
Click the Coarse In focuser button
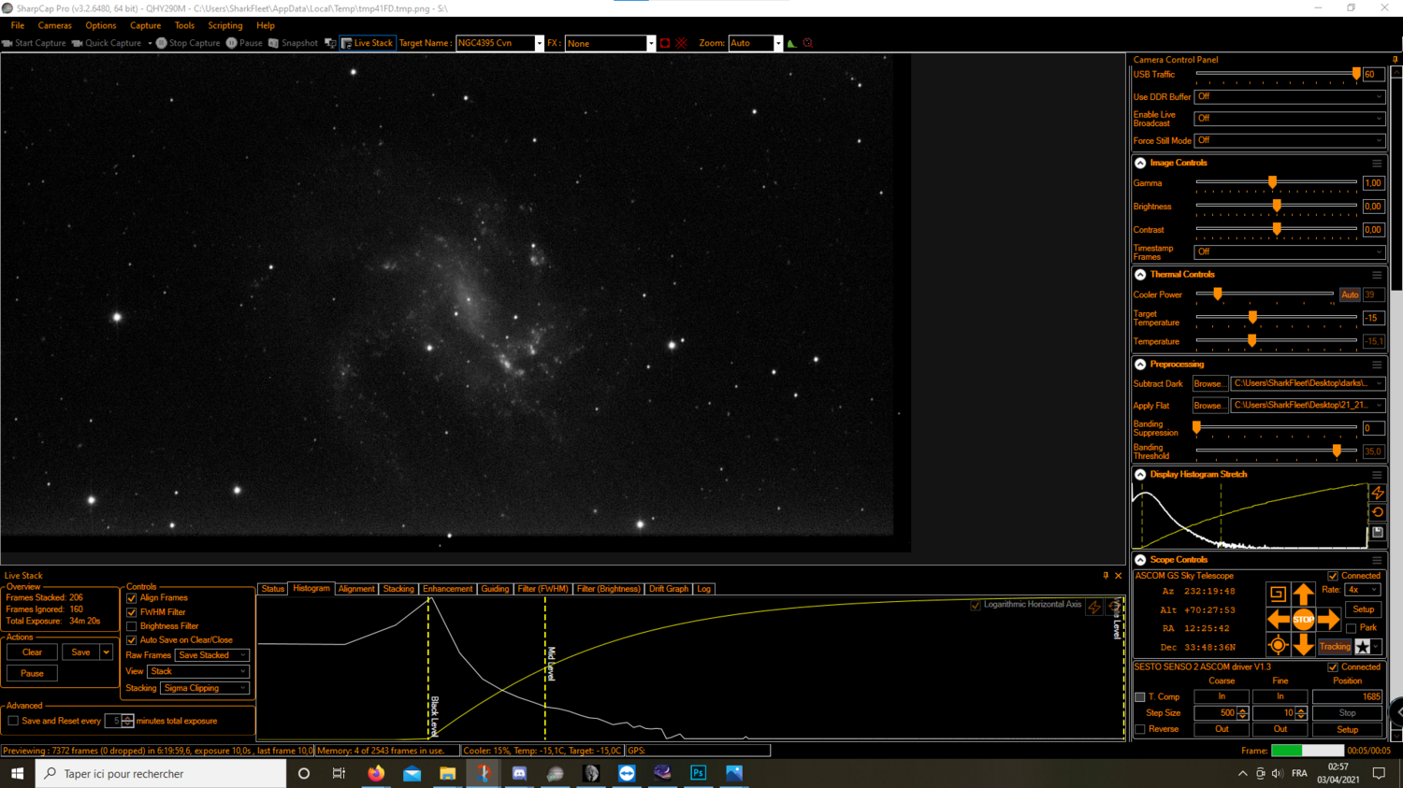click(x=1222, y=696)
